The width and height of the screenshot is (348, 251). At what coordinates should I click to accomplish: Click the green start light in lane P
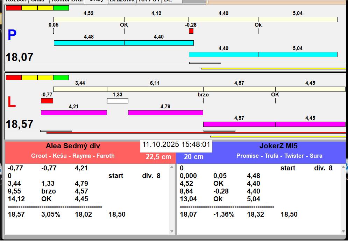[61, 8]
